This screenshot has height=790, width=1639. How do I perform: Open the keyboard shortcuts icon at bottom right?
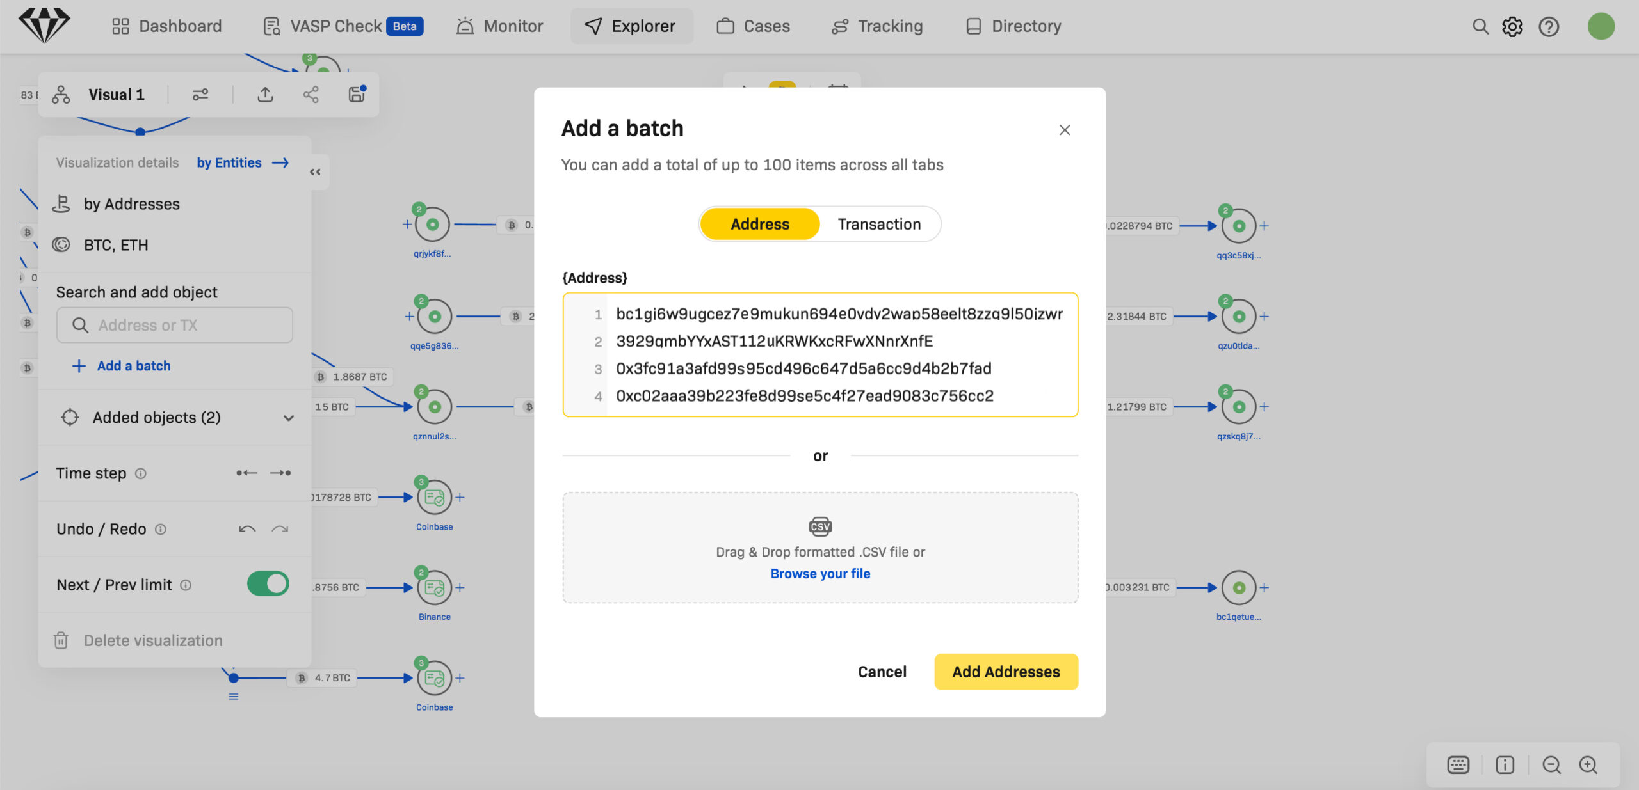(1458, 764)
